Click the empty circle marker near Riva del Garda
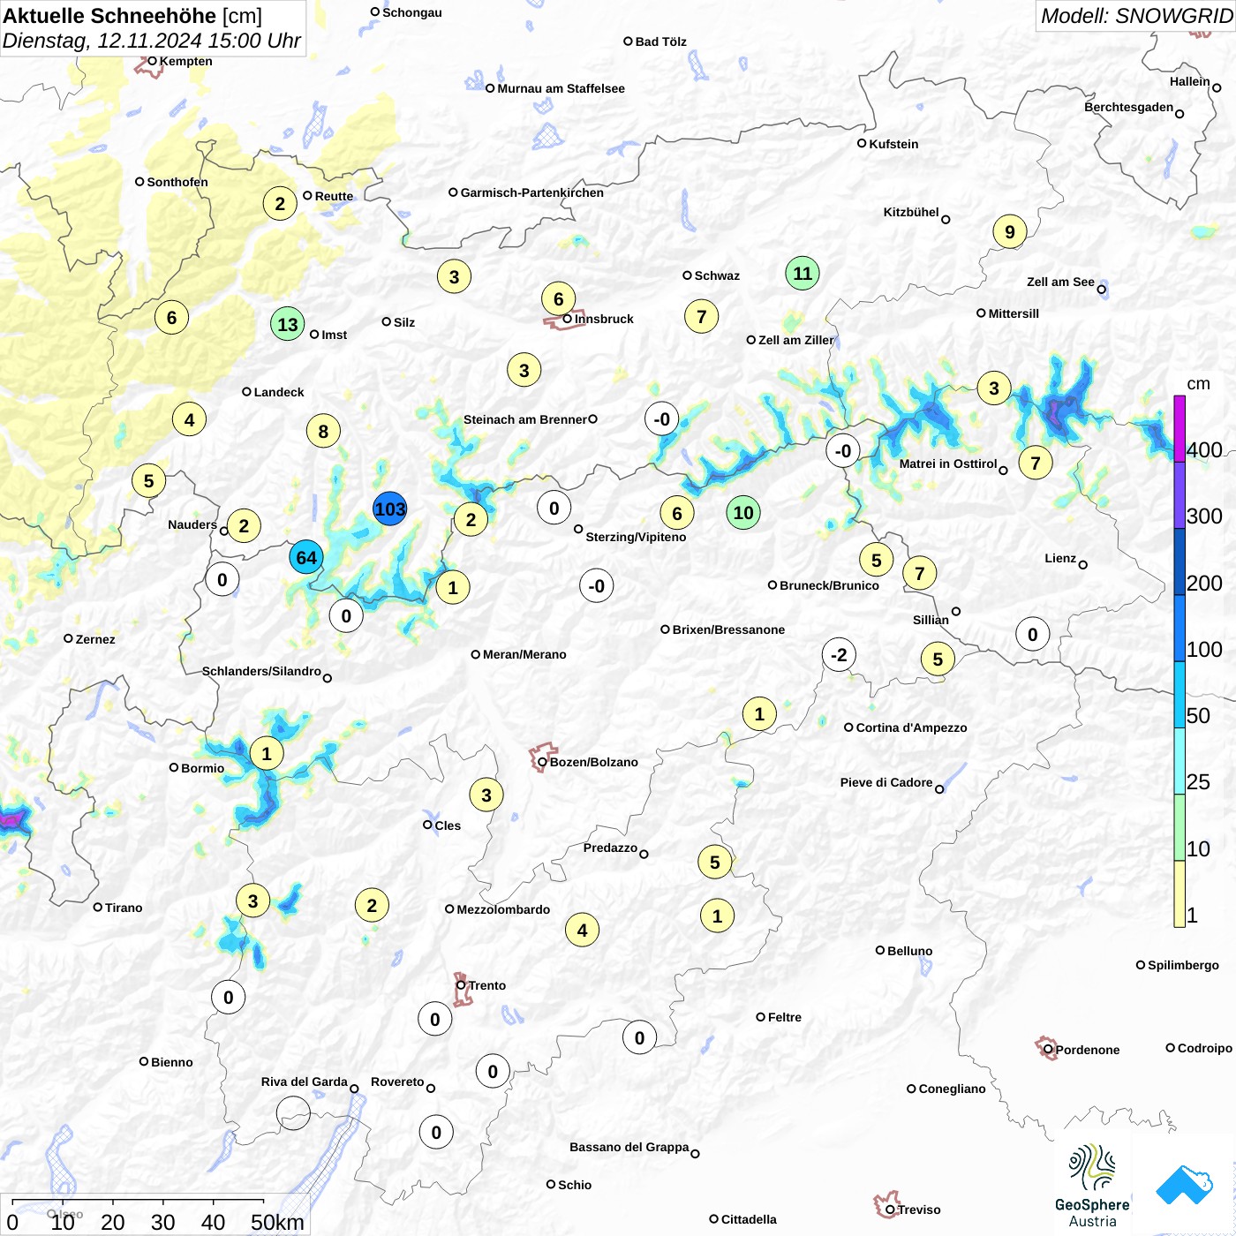 tap(293, 1113)
